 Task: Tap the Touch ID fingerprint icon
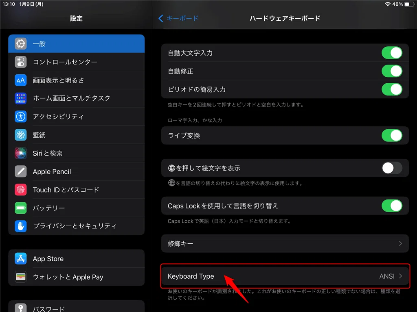21,190
